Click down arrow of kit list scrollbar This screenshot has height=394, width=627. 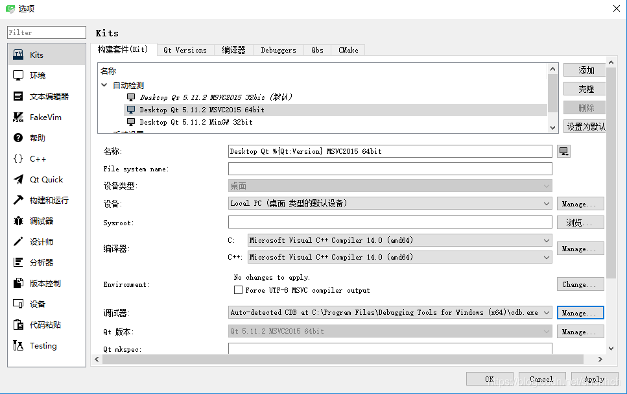pos(552,128)
